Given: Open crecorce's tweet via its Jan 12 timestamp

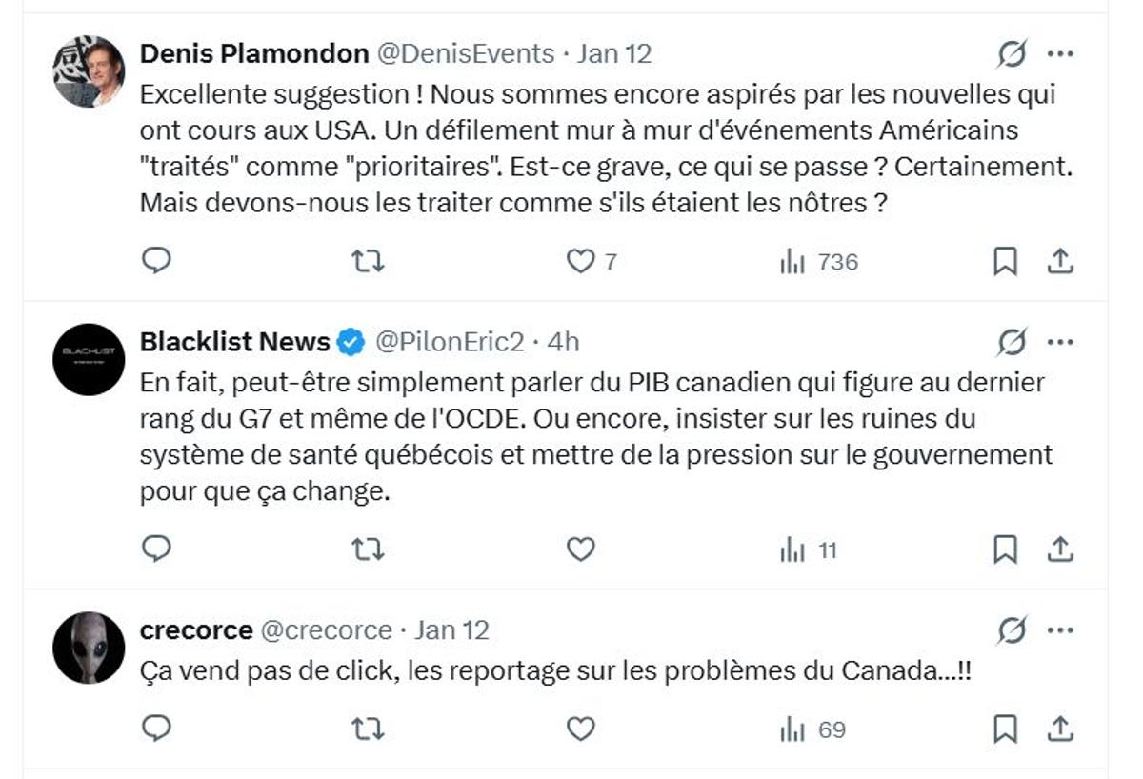Looking at the screenshot, I should (451, 629).
